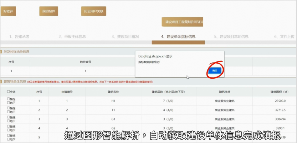Open step 6 文件上传
This screenshot has width=297, height=143.
(284, 37)
